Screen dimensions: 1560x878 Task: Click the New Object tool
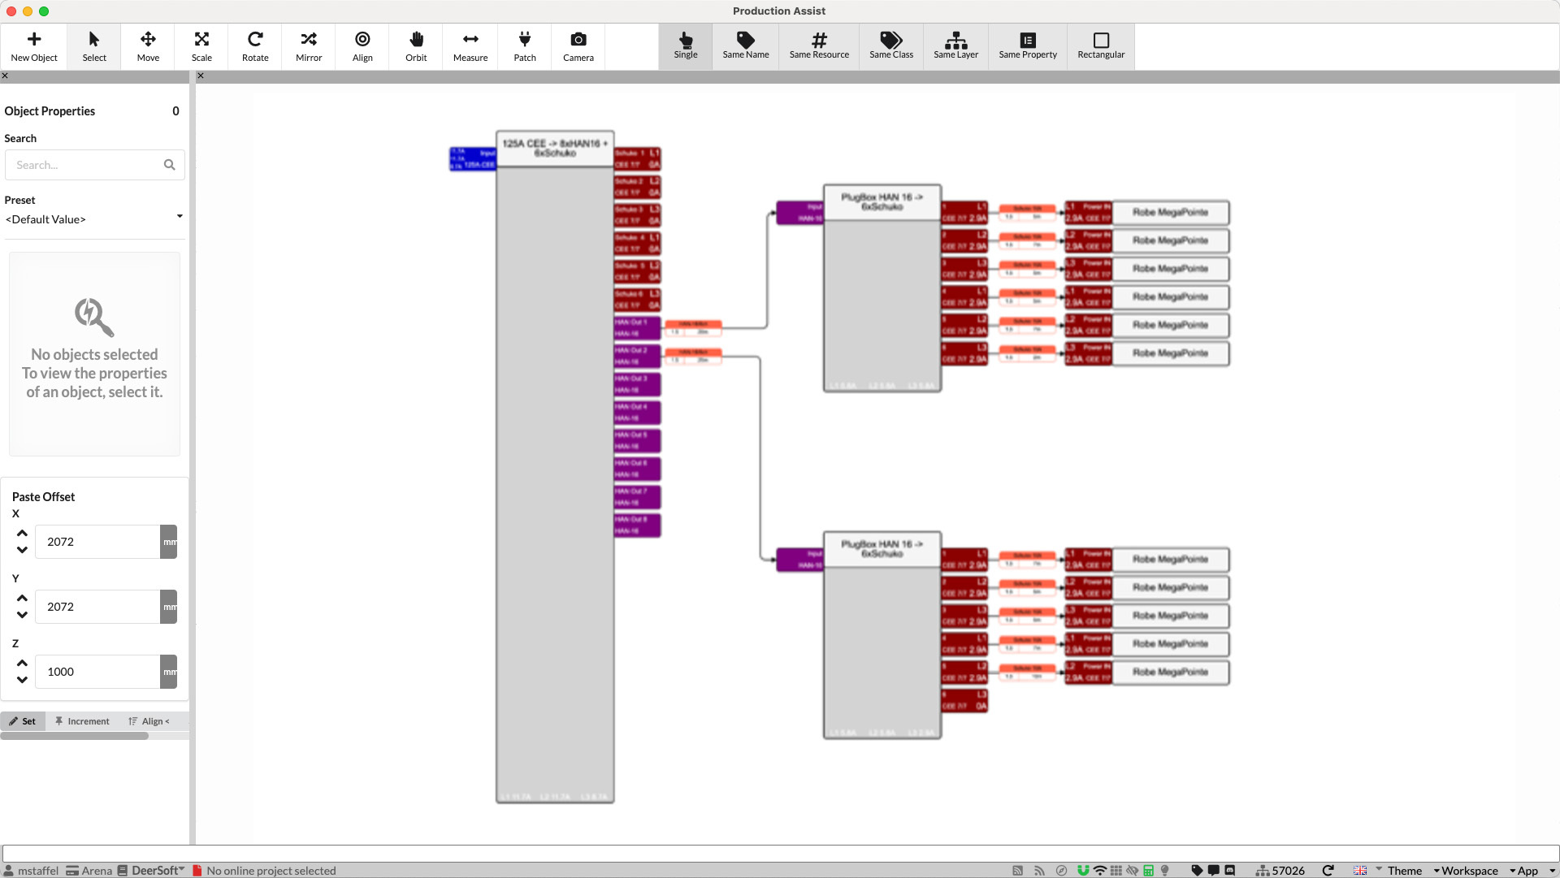tap(34, 46)
